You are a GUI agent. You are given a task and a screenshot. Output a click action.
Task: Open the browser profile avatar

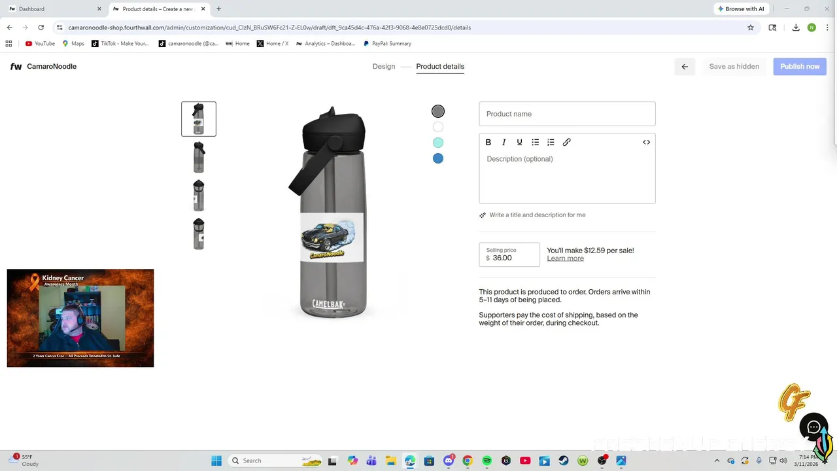811,27
